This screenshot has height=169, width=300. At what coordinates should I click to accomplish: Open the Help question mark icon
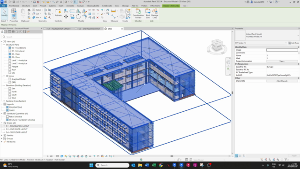276,2
